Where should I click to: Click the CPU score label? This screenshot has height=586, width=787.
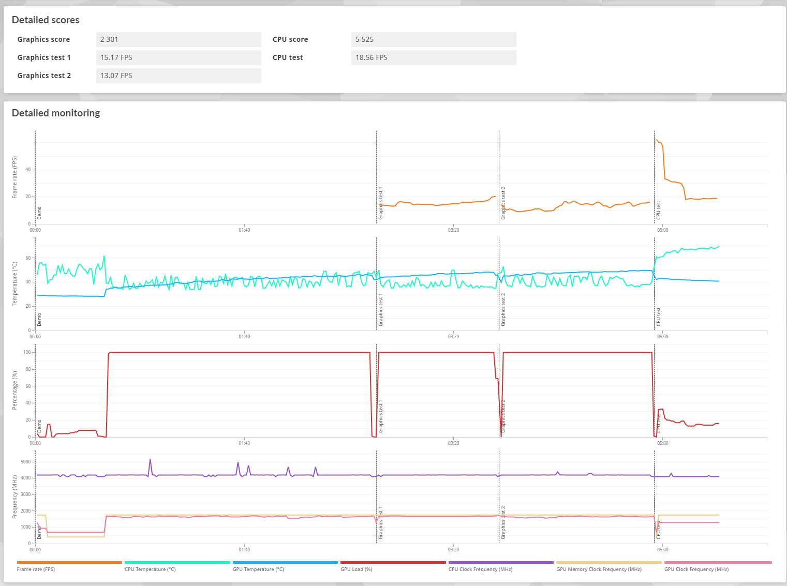290,39
